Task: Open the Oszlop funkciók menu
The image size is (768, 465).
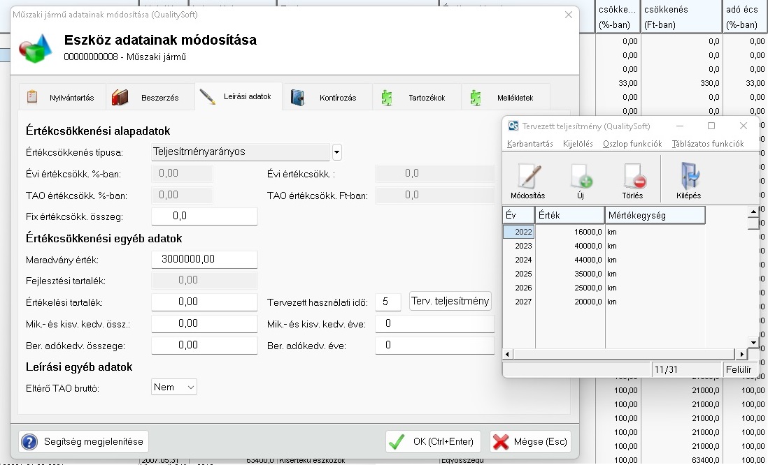Action: [x=632, y=144]
